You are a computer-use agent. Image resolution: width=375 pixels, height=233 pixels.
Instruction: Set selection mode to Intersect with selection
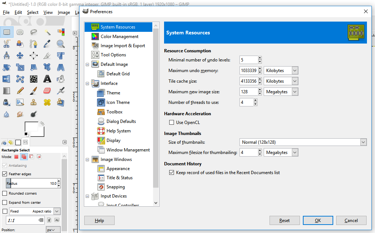(x=39, y=157)
